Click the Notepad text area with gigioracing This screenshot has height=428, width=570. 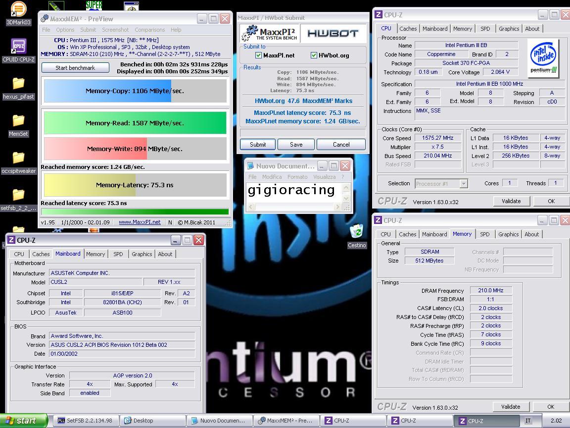pos(294,193)
